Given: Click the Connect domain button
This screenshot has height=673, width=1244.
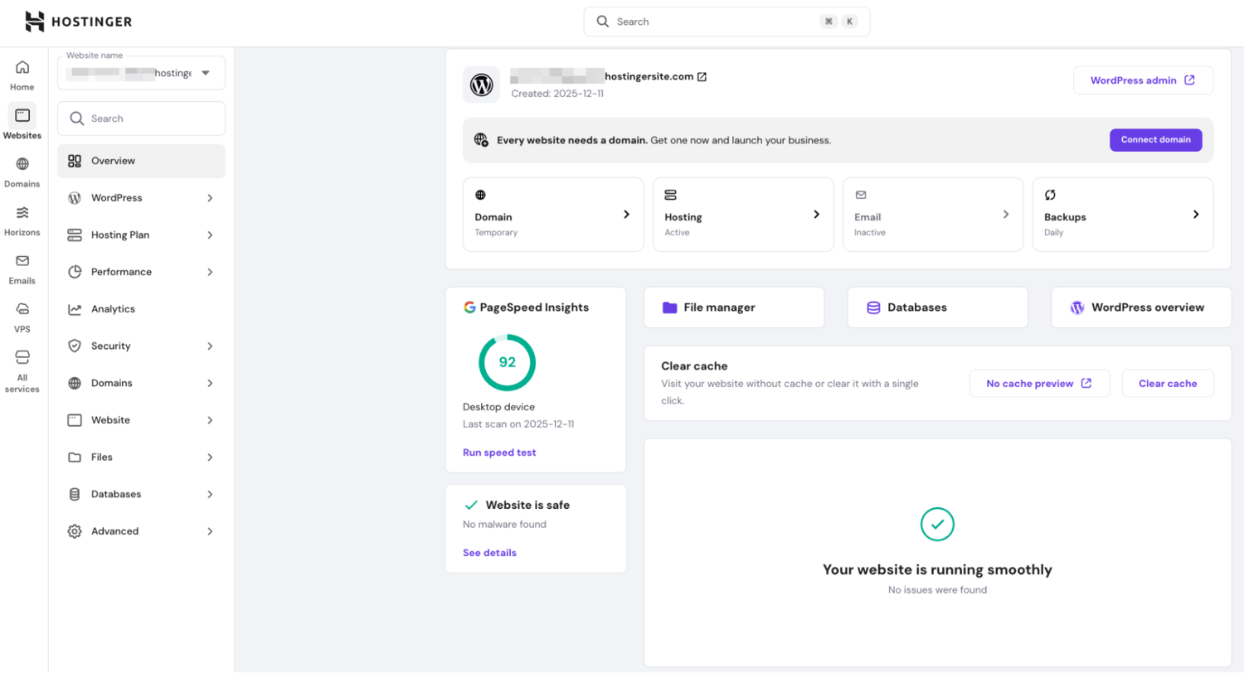Looking at the screenshot, I should point(1155,140).
